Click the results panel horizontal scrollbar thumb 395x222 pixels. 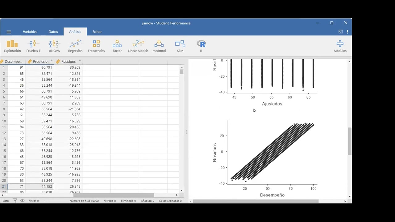(256, 201)
